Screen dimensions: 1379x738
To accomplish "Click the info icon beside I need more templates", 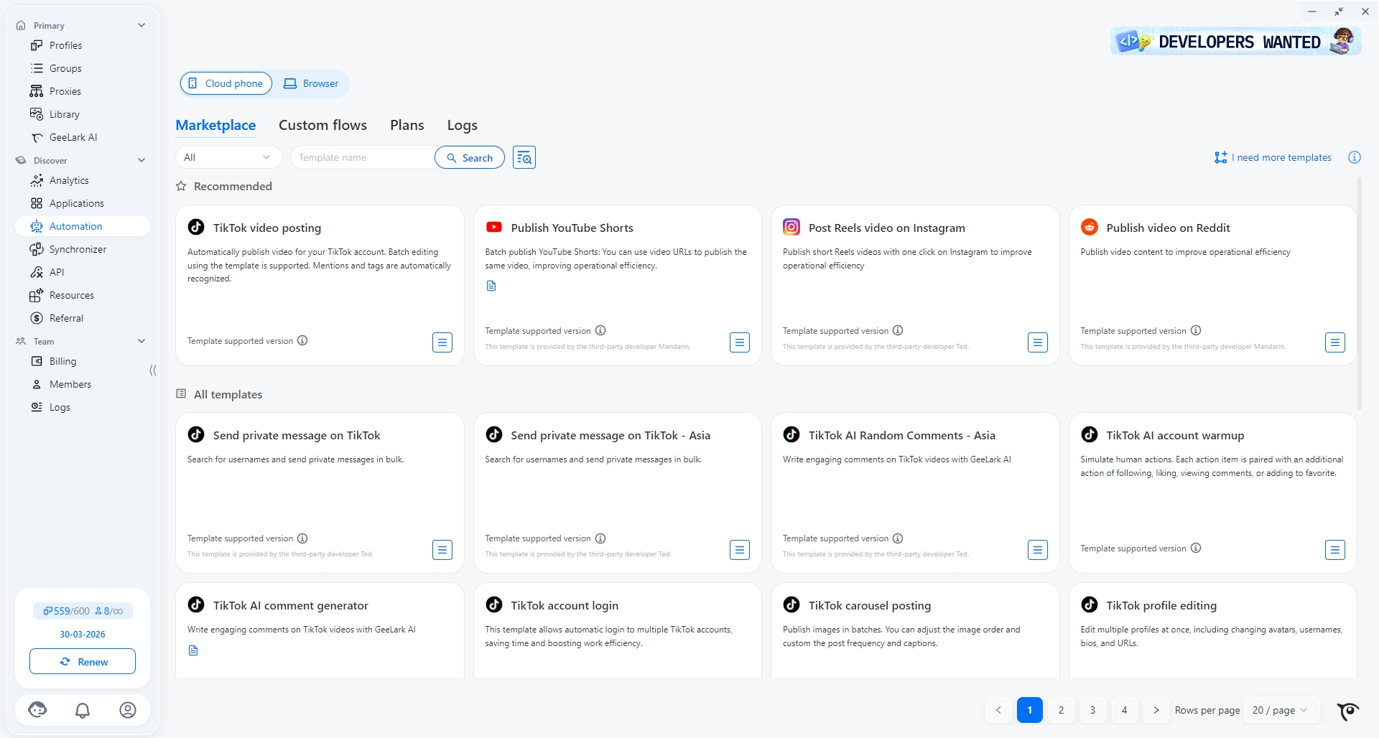I will 1355,157.
